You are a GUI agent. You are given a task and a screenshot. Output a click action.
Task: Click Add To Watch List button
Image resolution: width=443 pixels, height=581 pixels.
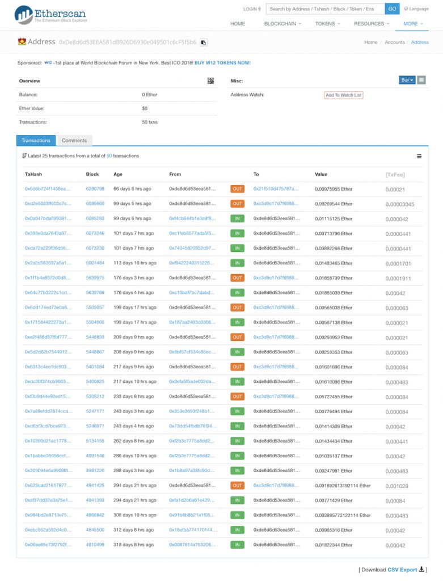tap(343, 95)
